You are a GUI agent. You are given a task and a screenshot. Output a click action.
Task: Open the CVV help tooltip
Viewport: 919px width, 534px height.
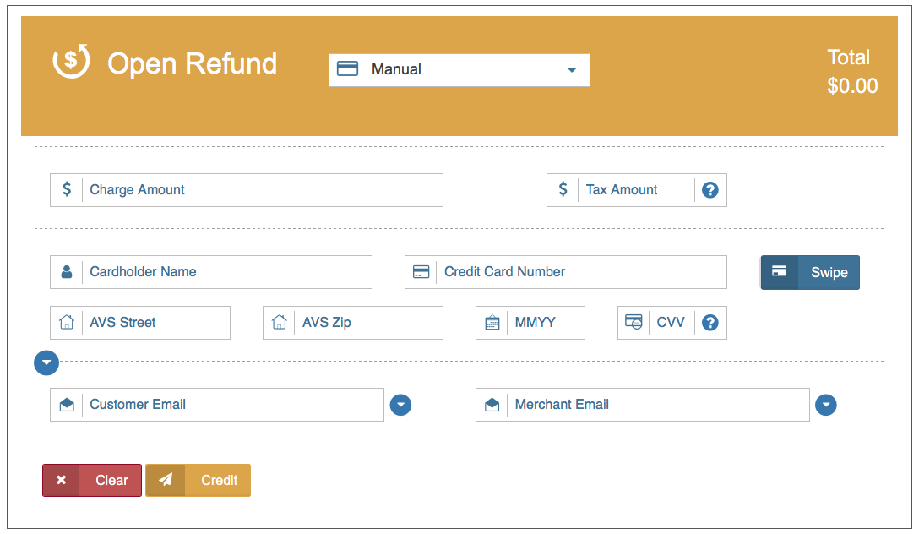(710, 322)
